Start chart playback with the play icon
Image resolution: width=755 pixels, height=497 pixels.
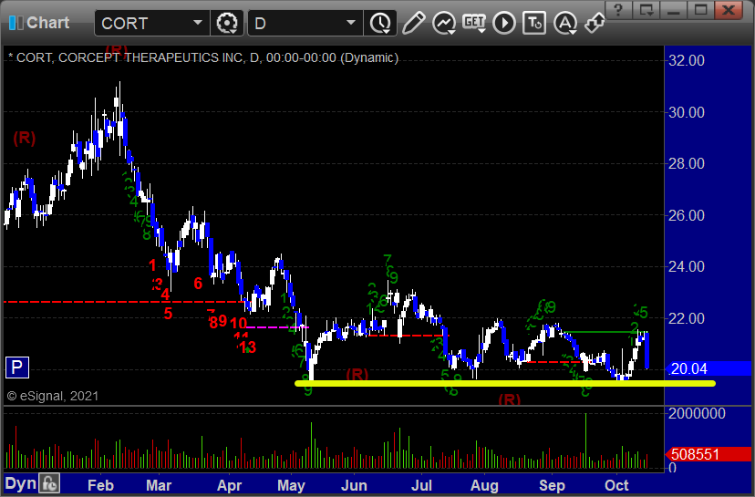tap(504, 23)
